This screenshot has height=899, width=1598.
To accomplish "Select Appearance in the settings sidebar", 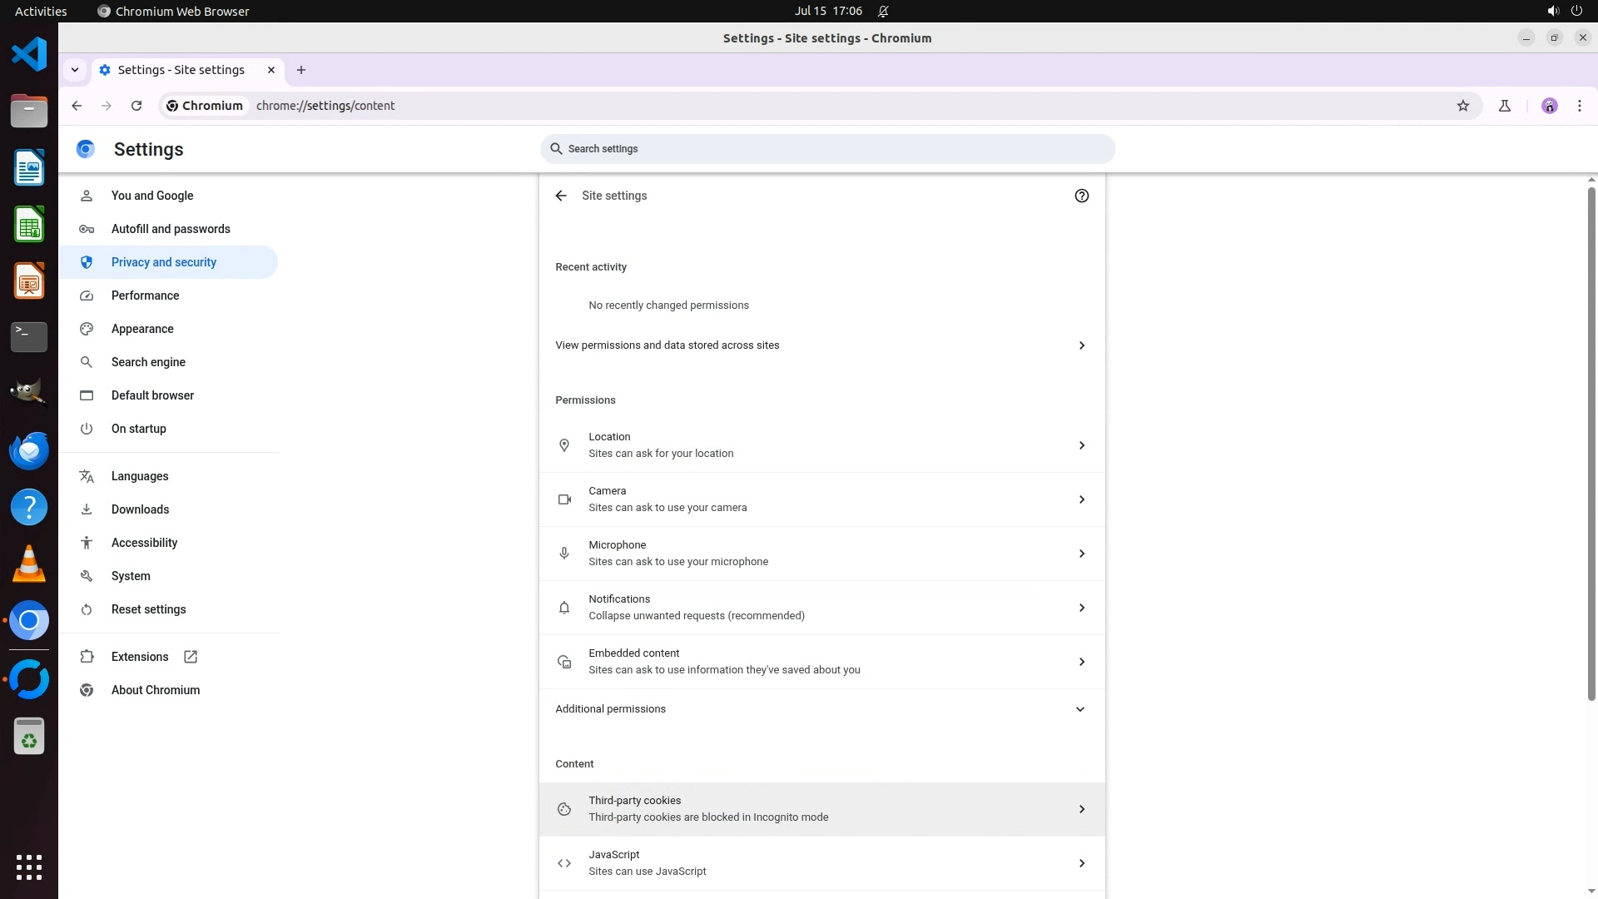I will pyautogui.click(x=142, y=329).
